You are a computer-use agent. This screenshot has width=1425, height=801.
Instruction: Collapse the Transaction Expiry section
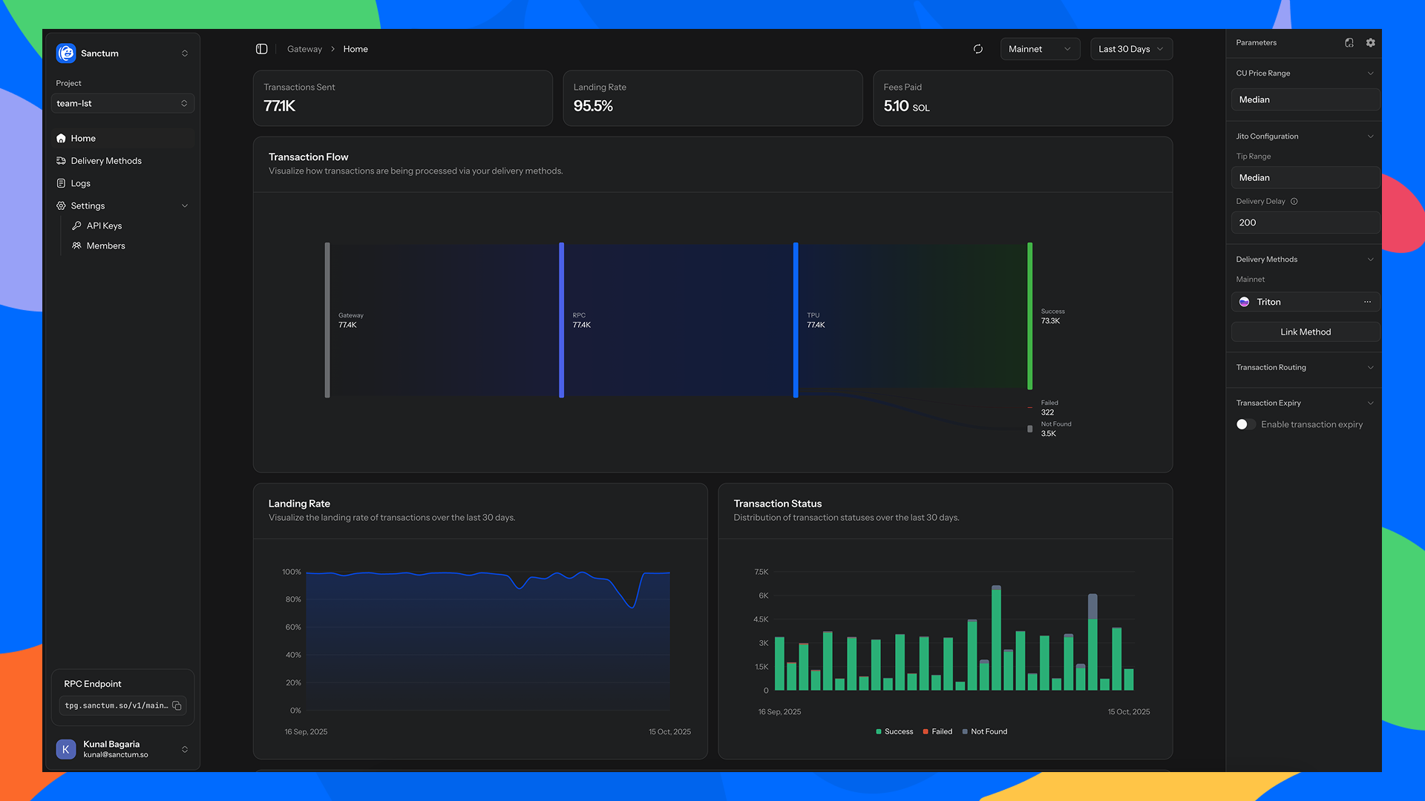tap(1371, 403)
